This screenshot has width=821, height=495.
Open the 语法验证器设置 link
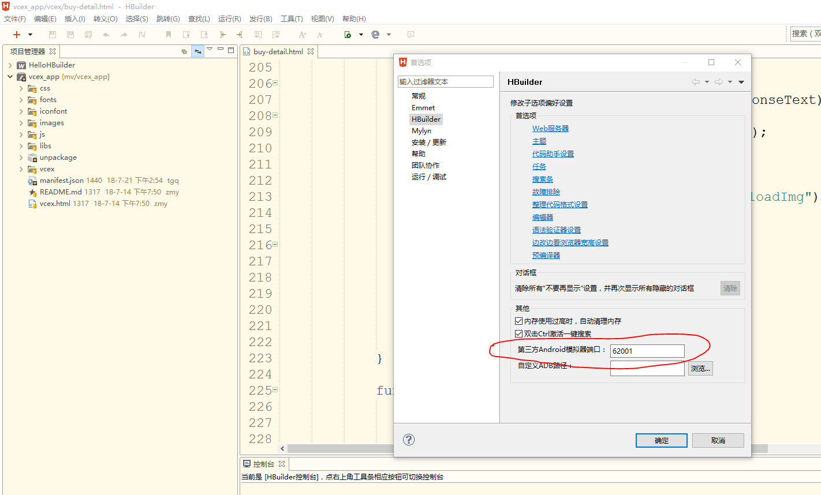tap(557, 230)
